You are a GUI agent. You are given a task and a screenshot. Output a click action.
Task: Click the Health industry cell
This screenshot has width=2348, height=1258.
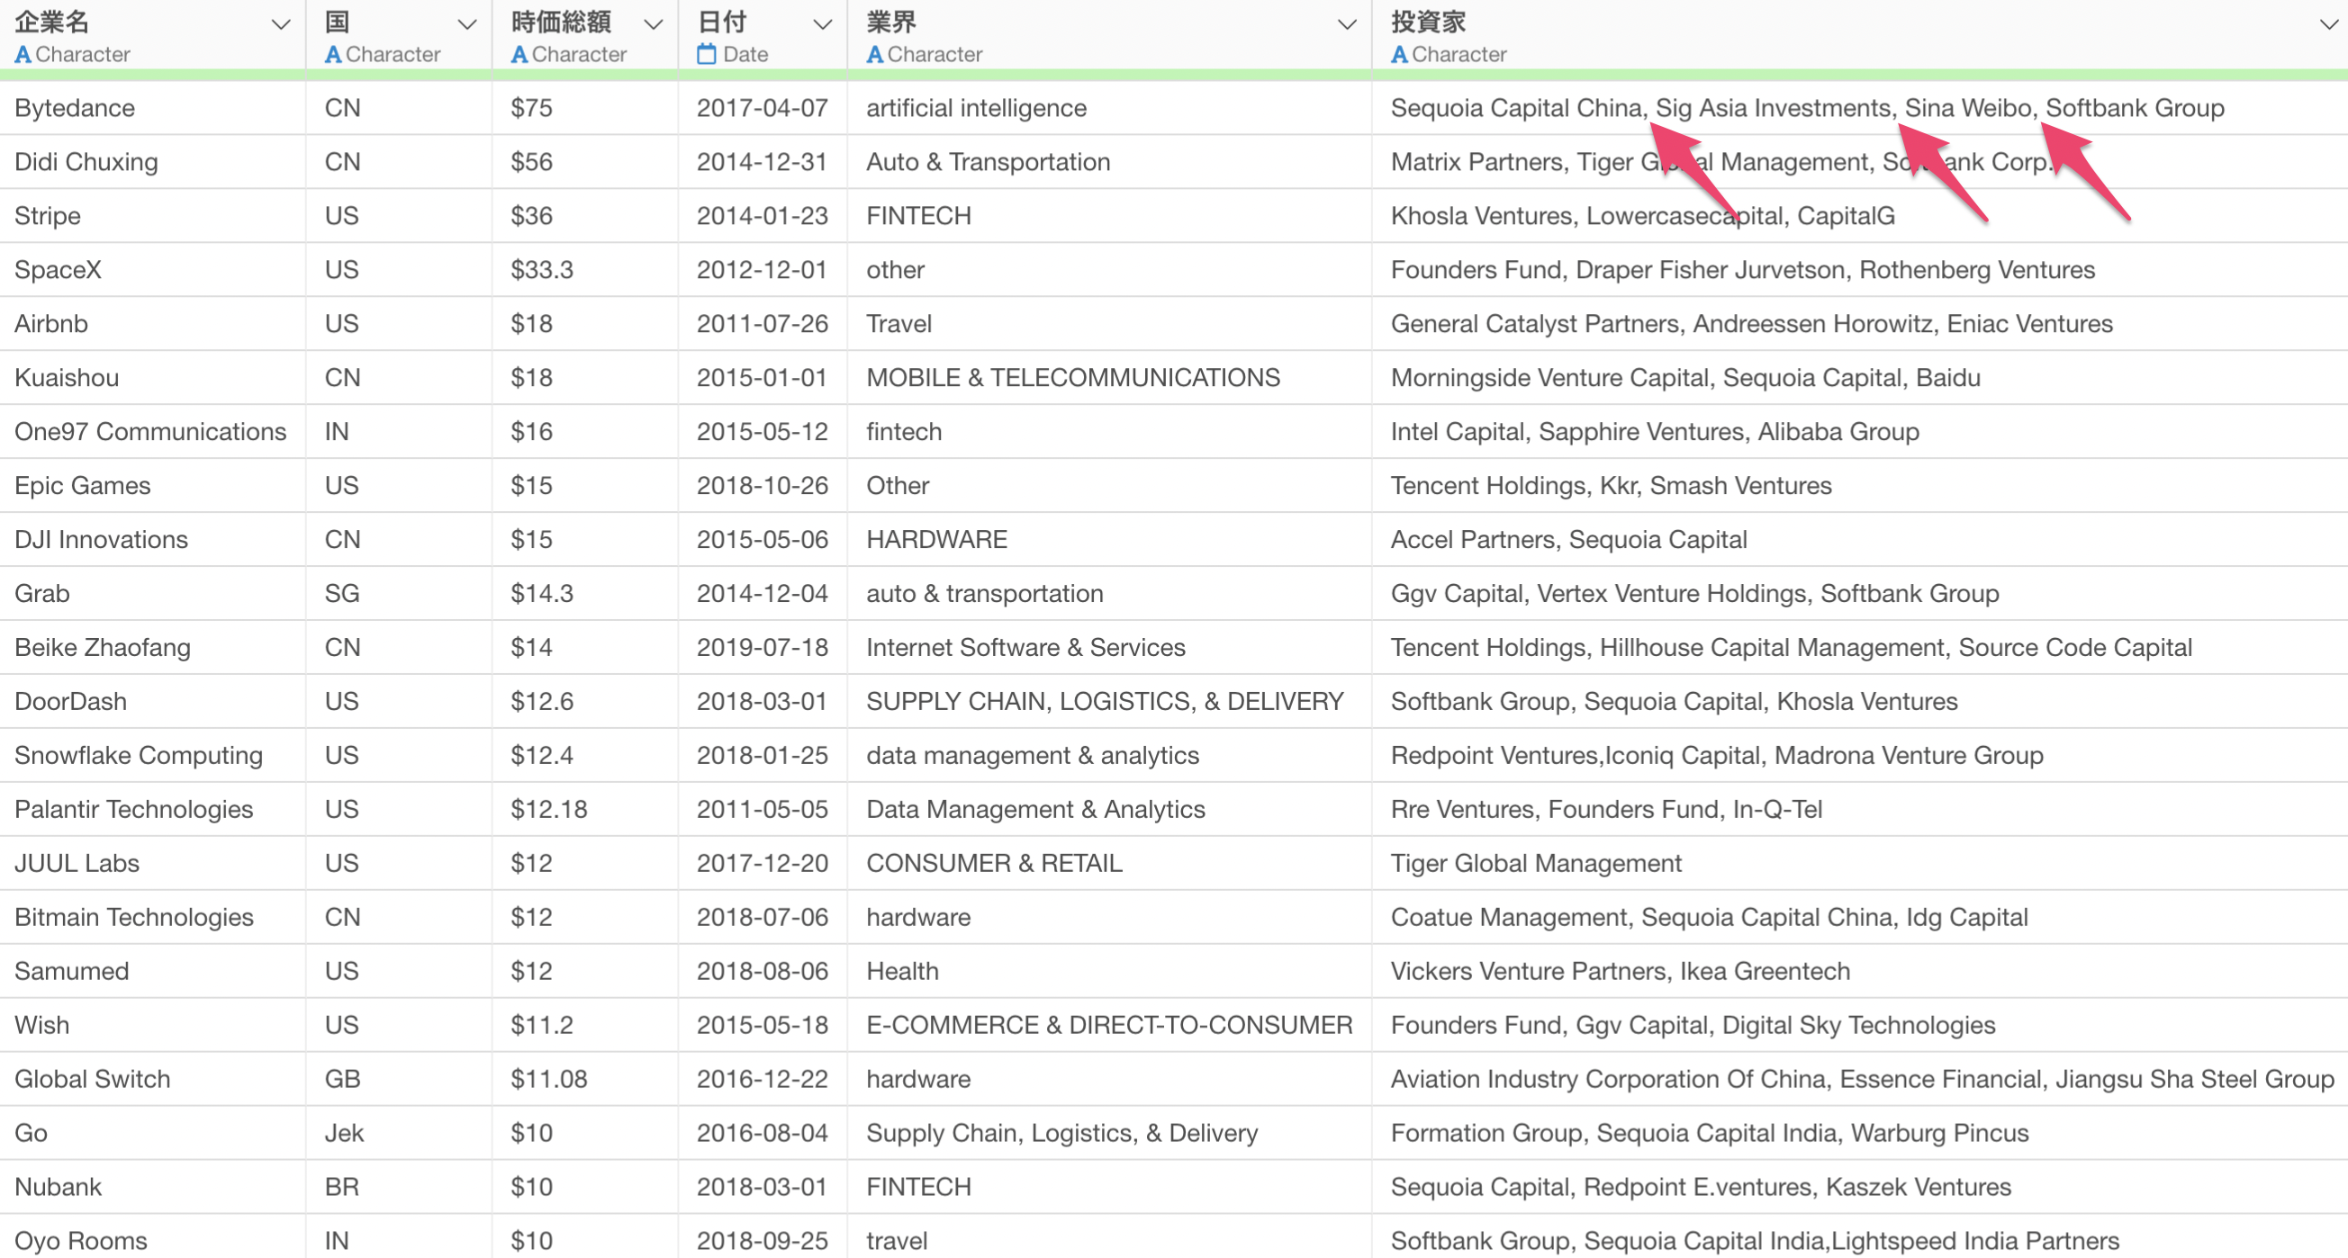[x=1109, y=971]
